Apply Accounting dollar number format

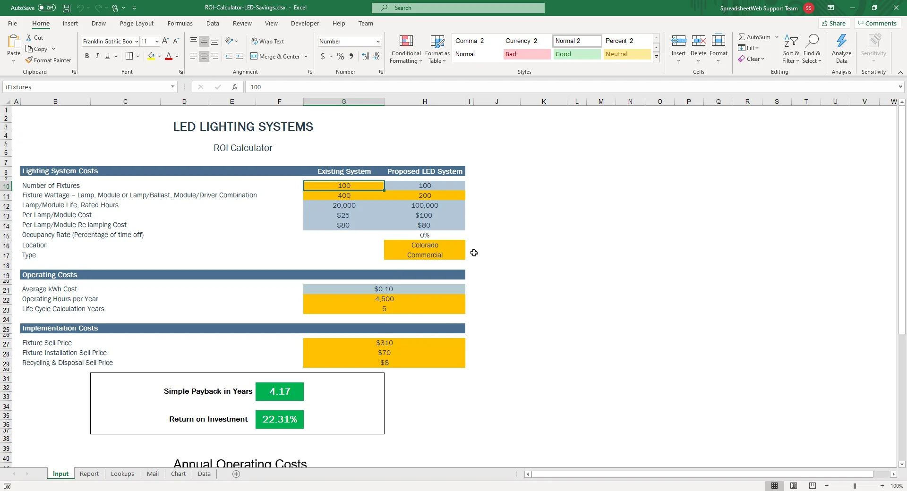click(x=323, y=56)
